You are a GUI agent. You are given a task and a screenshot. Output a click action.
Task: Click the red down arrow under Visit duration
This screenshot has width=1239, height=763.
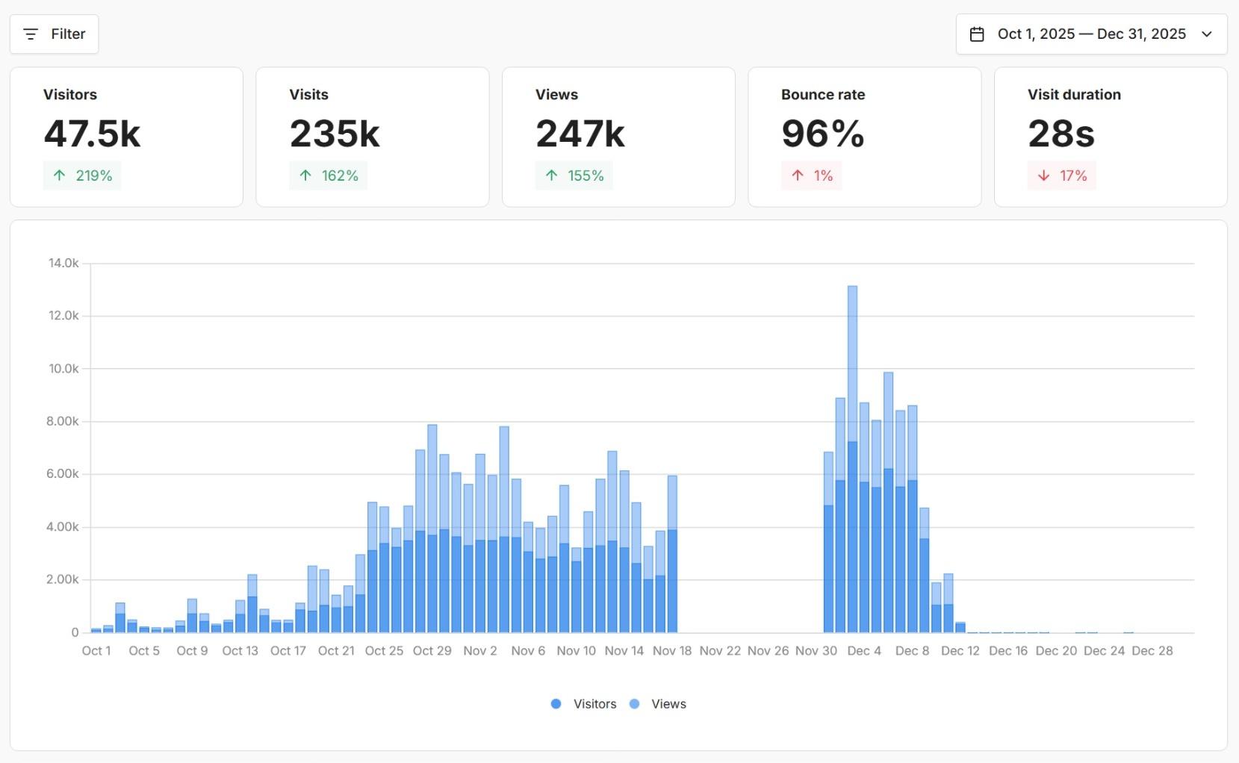[x=1044, y=175]
